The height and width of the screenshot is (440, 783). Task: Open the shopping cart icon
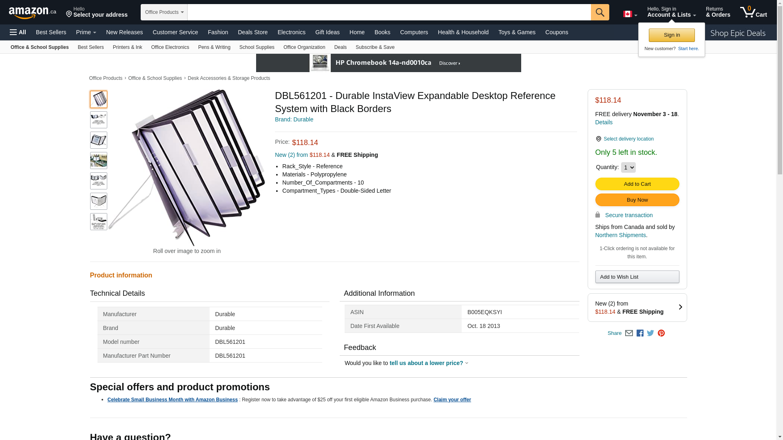coord(753,12)
